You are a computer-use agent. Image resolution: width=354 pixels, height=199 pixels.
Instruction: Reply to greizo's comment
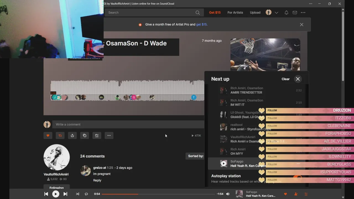pos(97,180)
